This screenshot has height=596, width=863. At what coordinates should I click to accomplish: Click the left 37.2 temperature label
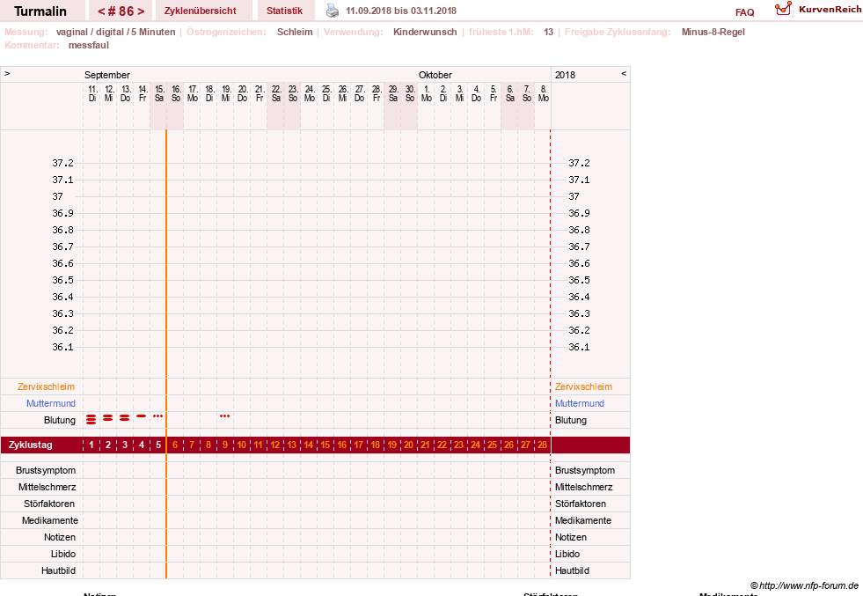point(62,163)
